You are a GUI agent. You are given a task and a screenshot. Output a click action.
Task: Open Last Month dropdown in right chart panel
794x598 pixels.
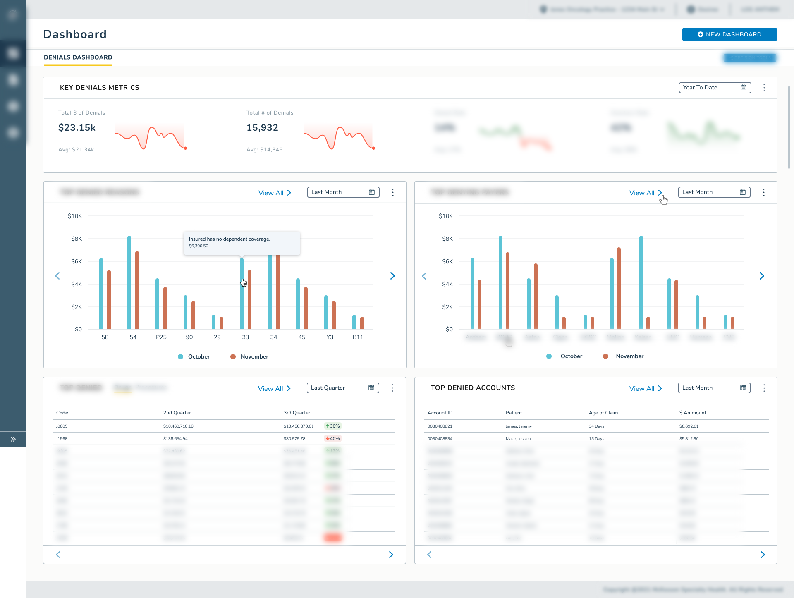click(x=714, y=192)
